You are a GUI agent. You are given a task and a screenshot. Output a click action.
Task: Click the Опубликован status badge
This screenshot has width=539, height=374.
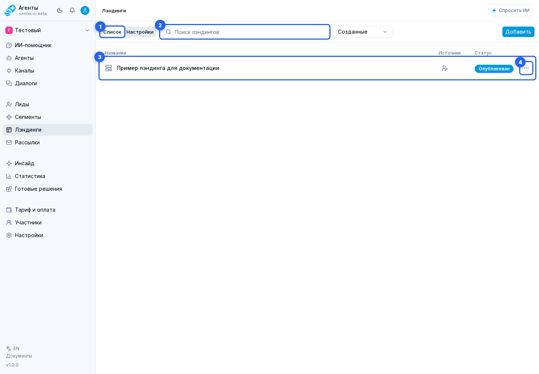[494, 69]
